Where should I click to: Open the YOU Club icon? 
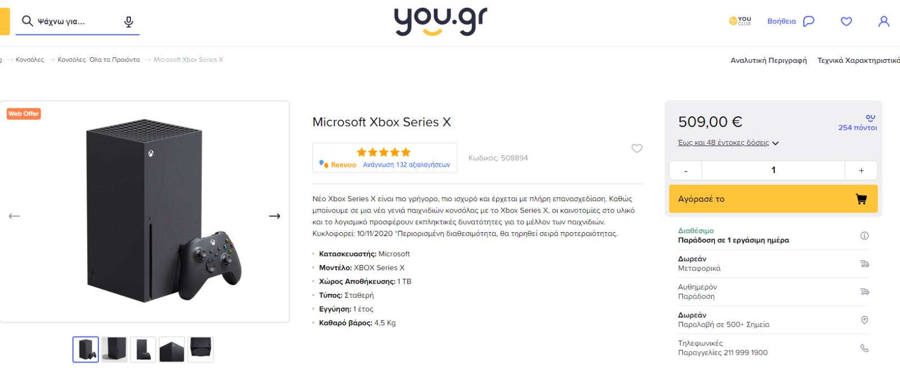(x=740, y=21)
